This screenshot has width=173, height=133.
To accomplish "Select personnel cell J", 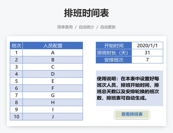I will click(x=53, y=117).
